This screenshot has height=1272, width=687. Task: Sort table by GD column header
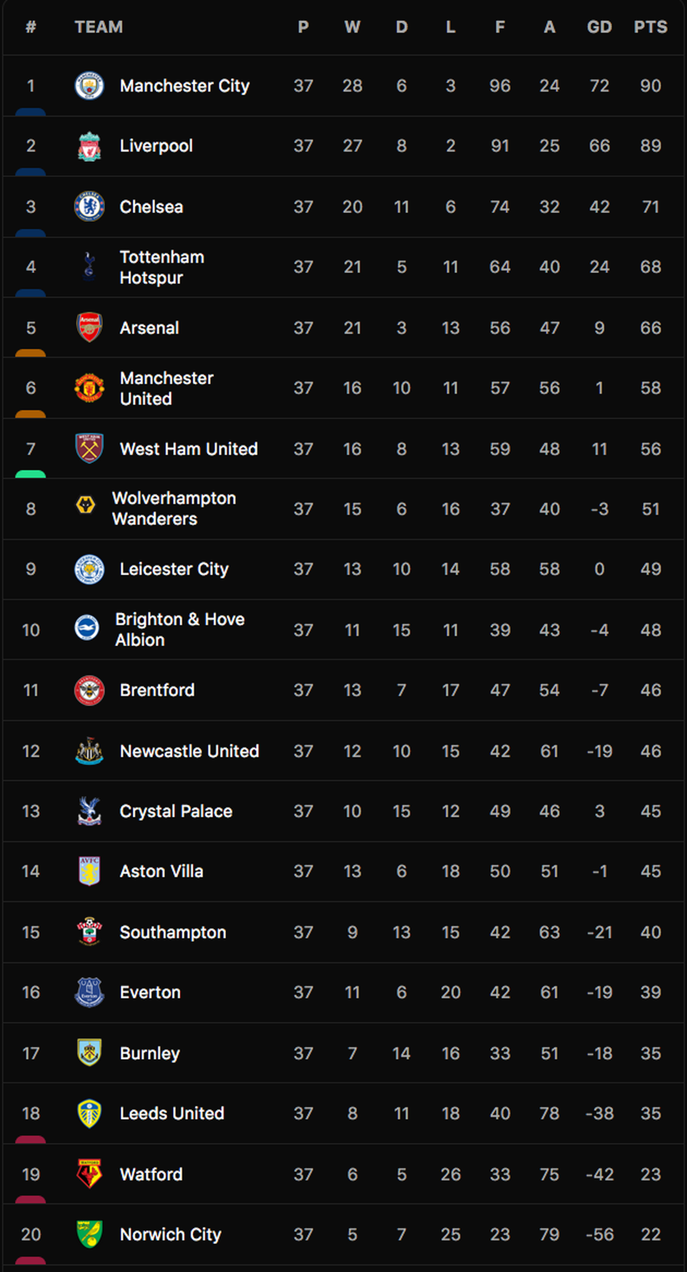click(599, 27)
